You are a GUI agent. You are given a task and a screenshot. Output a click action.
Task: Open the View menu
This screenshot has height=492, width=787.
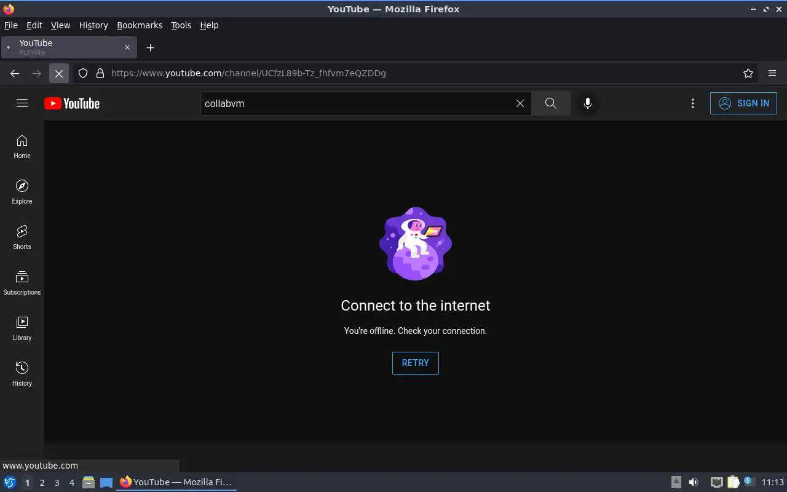(60, 25)
